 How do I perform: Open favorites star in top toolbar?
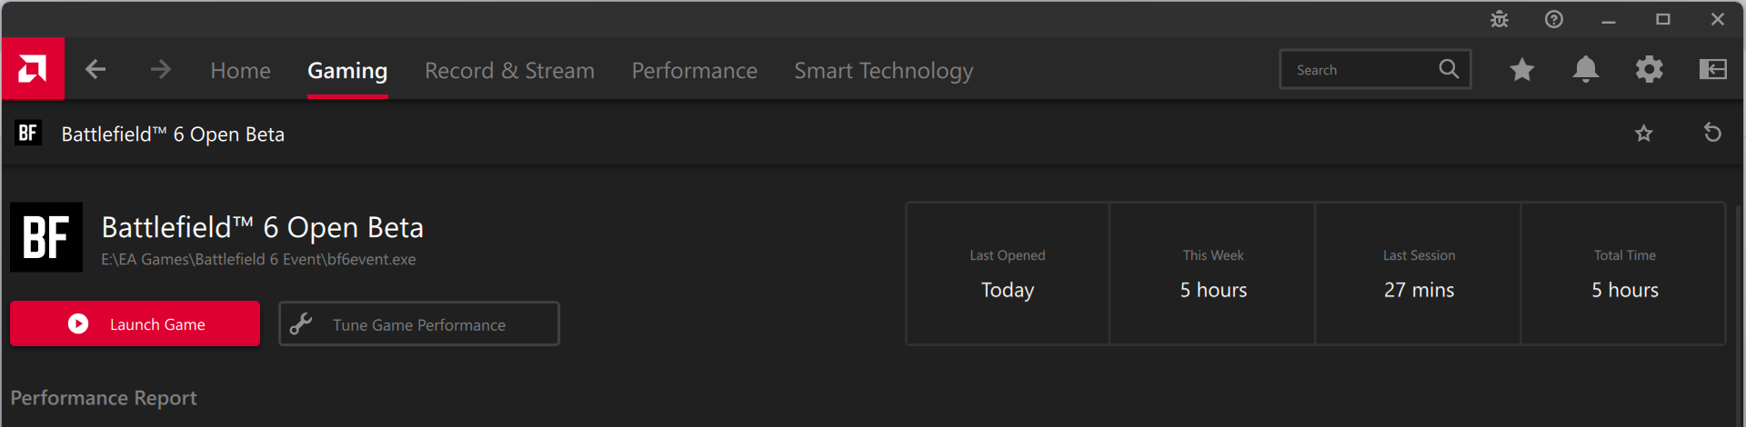tap(1522, 69)
